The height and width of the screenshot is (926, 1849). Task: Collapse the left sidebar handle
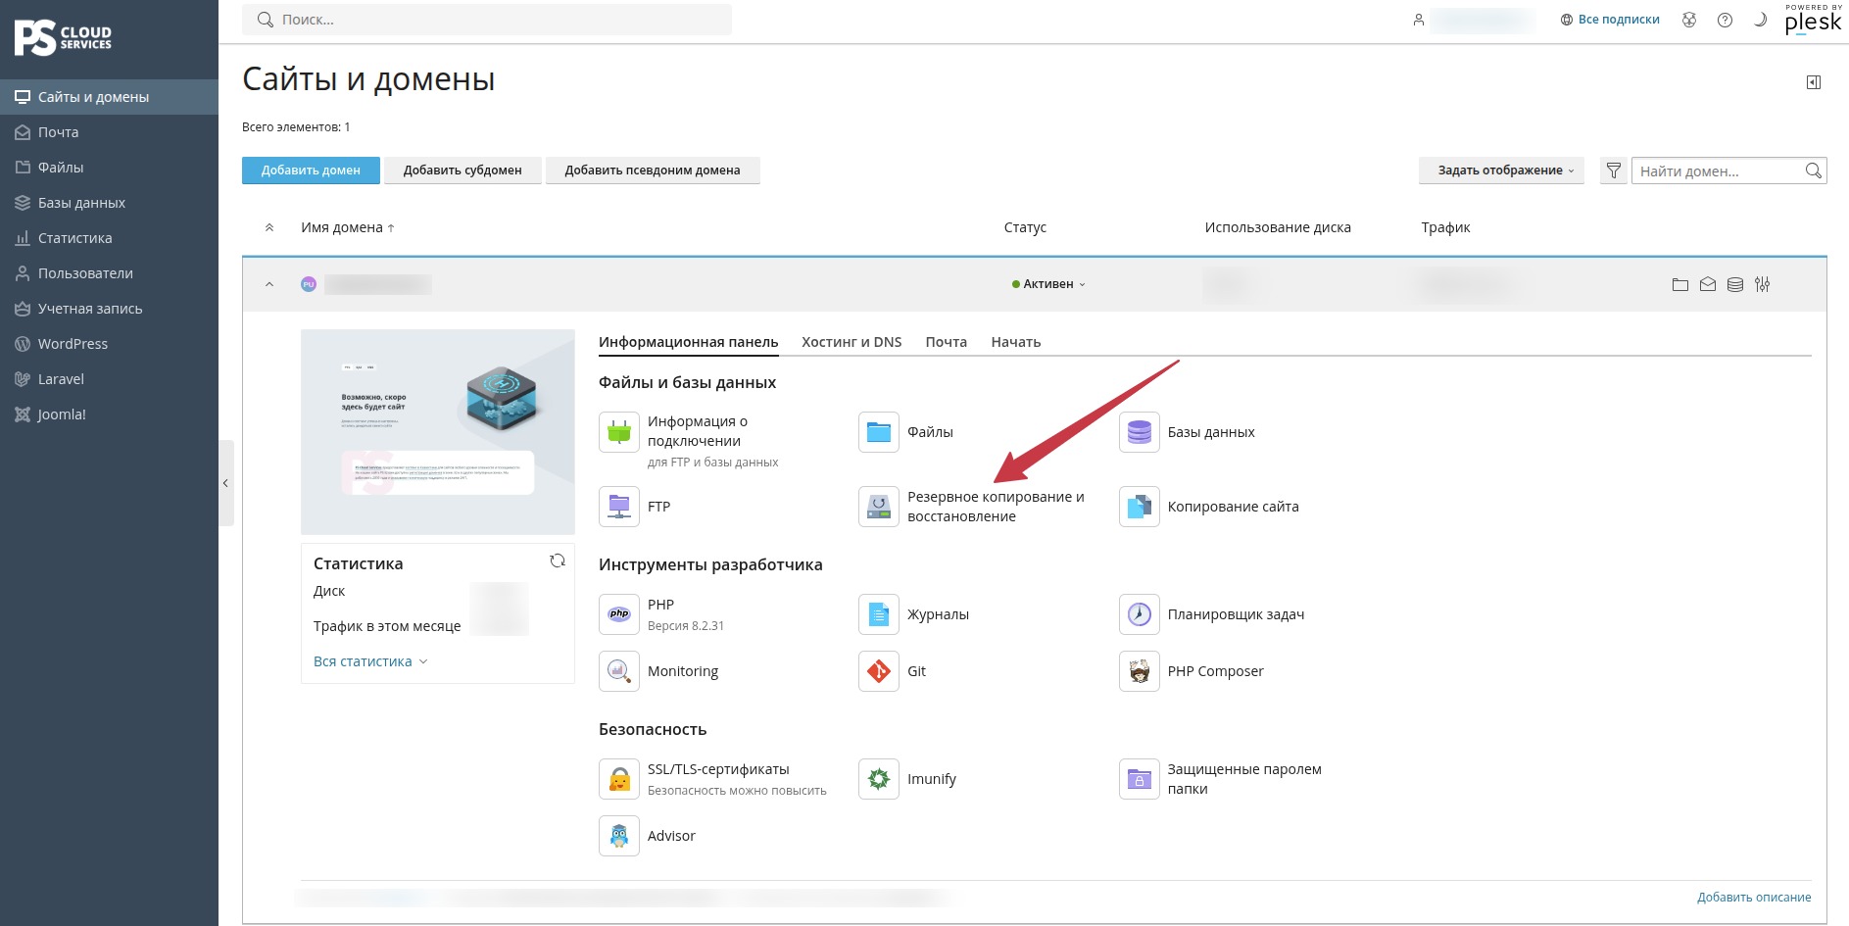pyautogui.click(x=226, y=483)
